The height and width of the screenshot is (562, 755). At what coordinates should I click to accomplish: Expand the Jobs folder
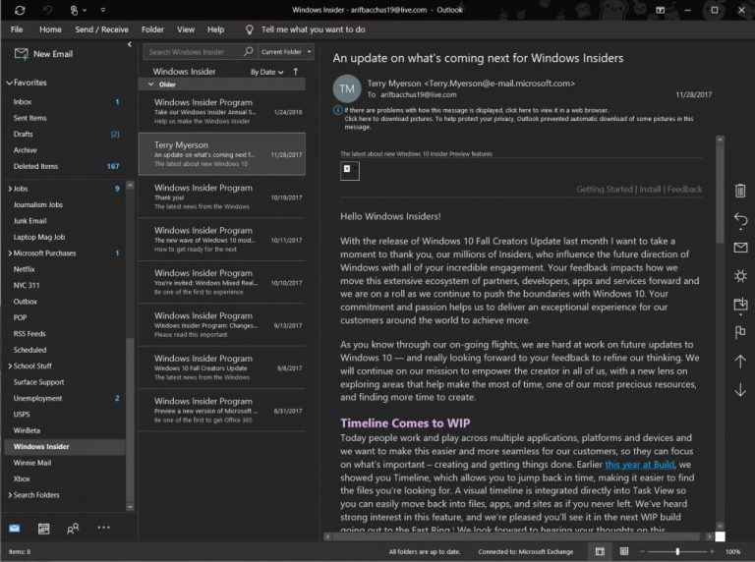pyautogui.click(x=10, y=189)
